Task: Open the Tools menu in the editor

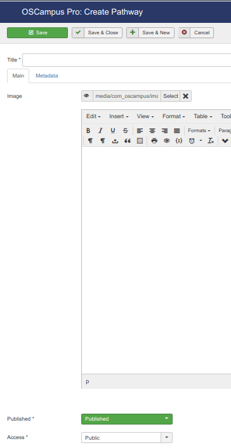Action: 225,116
